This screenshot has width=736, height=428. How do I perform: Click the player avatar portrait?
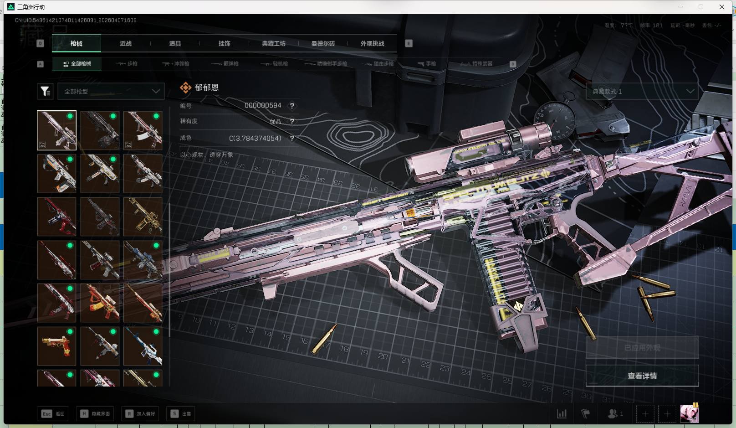tap(689, 413)
